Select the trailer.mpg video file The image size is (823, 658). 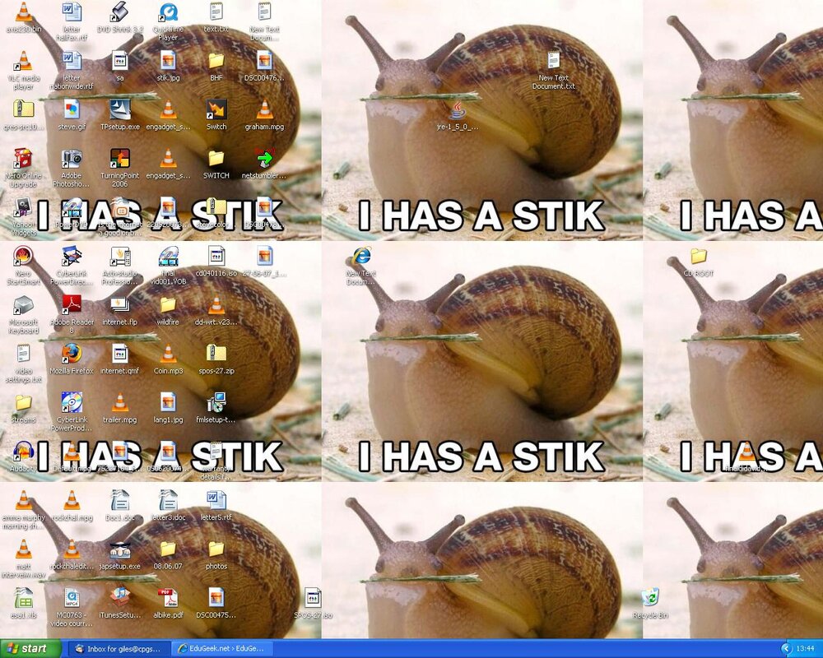coord(119,402)
